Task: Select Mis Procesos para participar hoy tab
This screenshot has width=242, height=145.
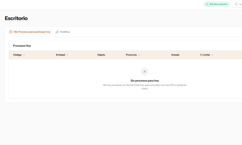Action: [29, 32]
